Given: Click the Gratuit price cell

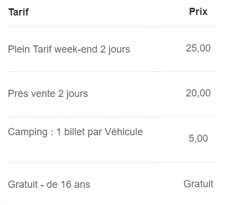Looking at the screenshot, I should point(198,184).
